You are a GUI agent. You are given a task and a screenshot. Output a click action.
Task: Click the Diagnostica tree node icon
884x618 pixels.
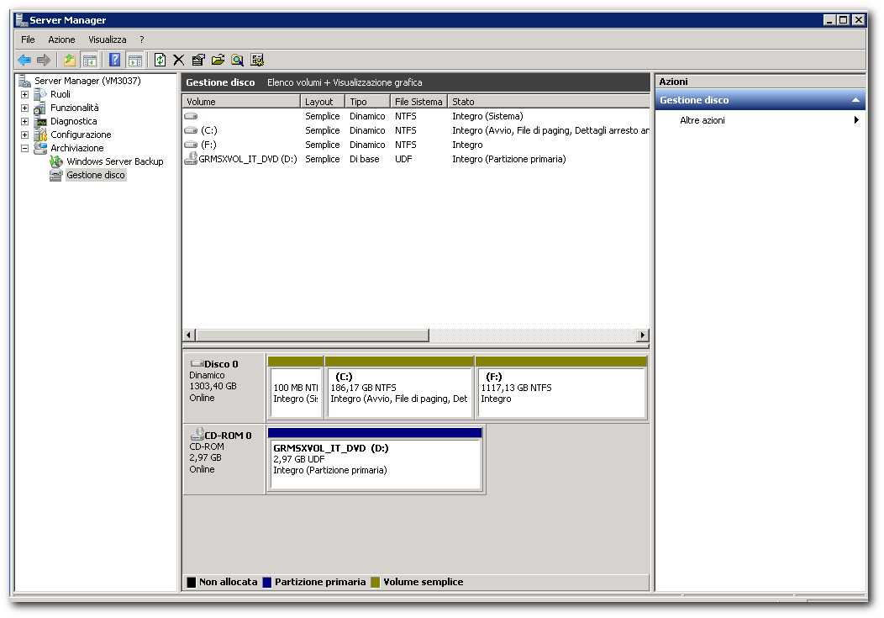click(x=40, y=121)
